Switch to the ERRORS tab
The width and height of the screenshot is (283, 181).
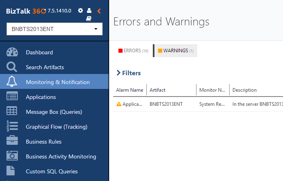[133, 51]
